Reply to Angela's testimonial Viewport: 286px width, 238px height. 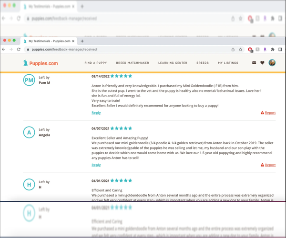[x=96, y=165]
